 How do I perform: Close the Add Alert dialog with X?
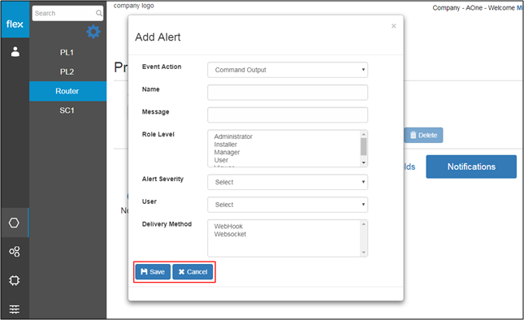(394, 26)
